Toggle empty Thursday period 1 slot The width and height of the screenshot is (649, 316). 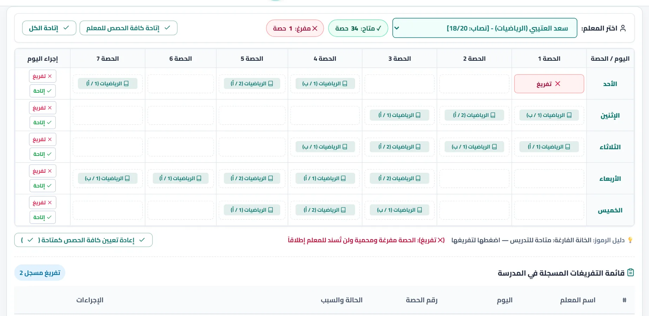tap(549, 210)
